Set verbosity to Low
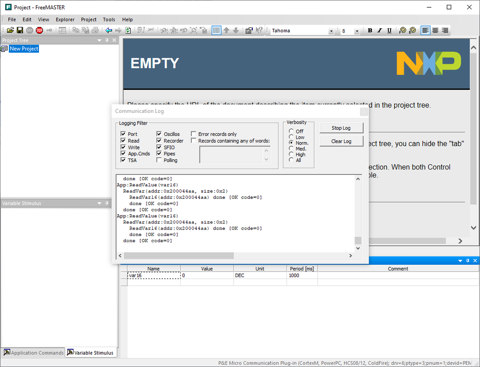This screenshot has height=367, width=480. 291,137
